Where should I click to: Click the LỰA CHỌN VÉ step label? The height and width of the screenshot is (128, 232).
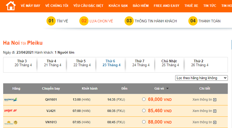101,21
